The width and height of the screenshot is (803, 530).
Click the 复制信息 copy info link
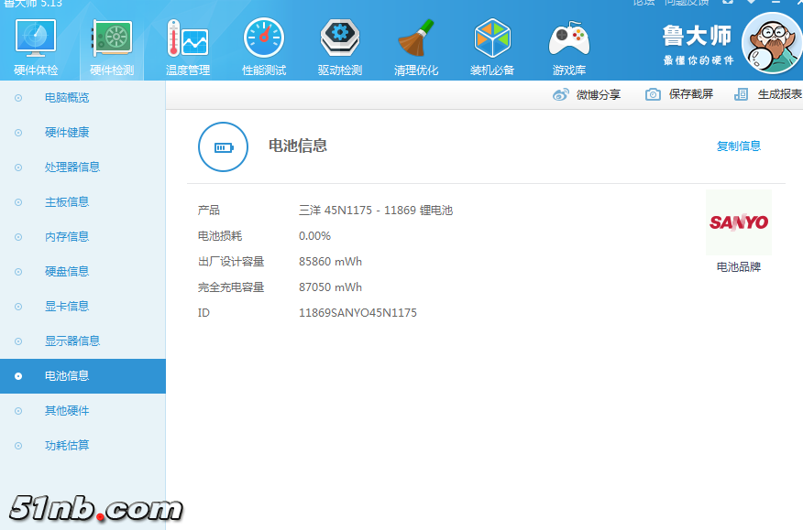(738, 146)
